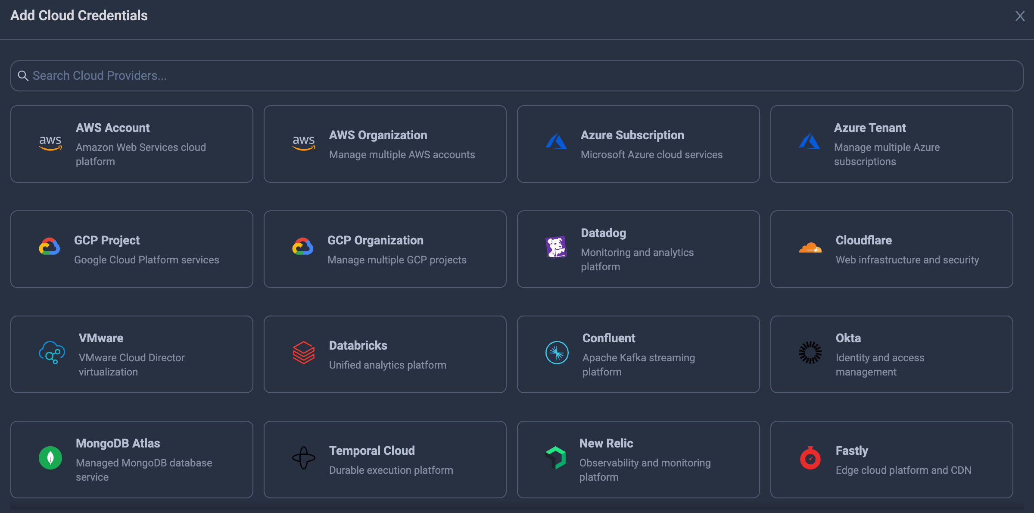
Task: Close the Add Cloud Credentials dialog
Action: [1020, 16]
